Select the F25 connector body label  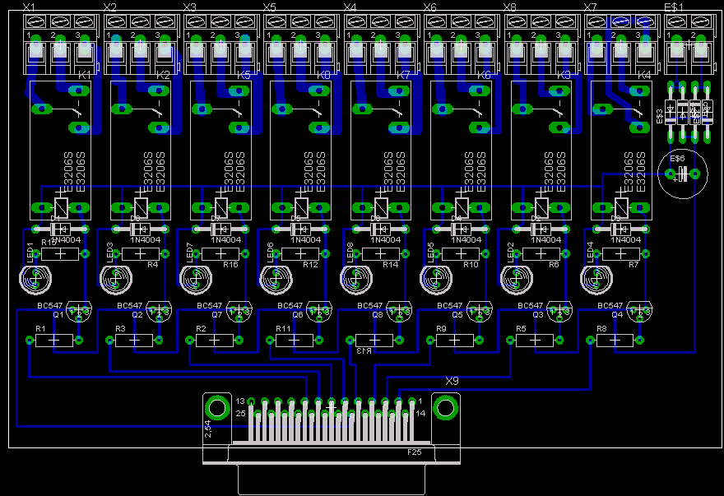(x=414, y=452)
